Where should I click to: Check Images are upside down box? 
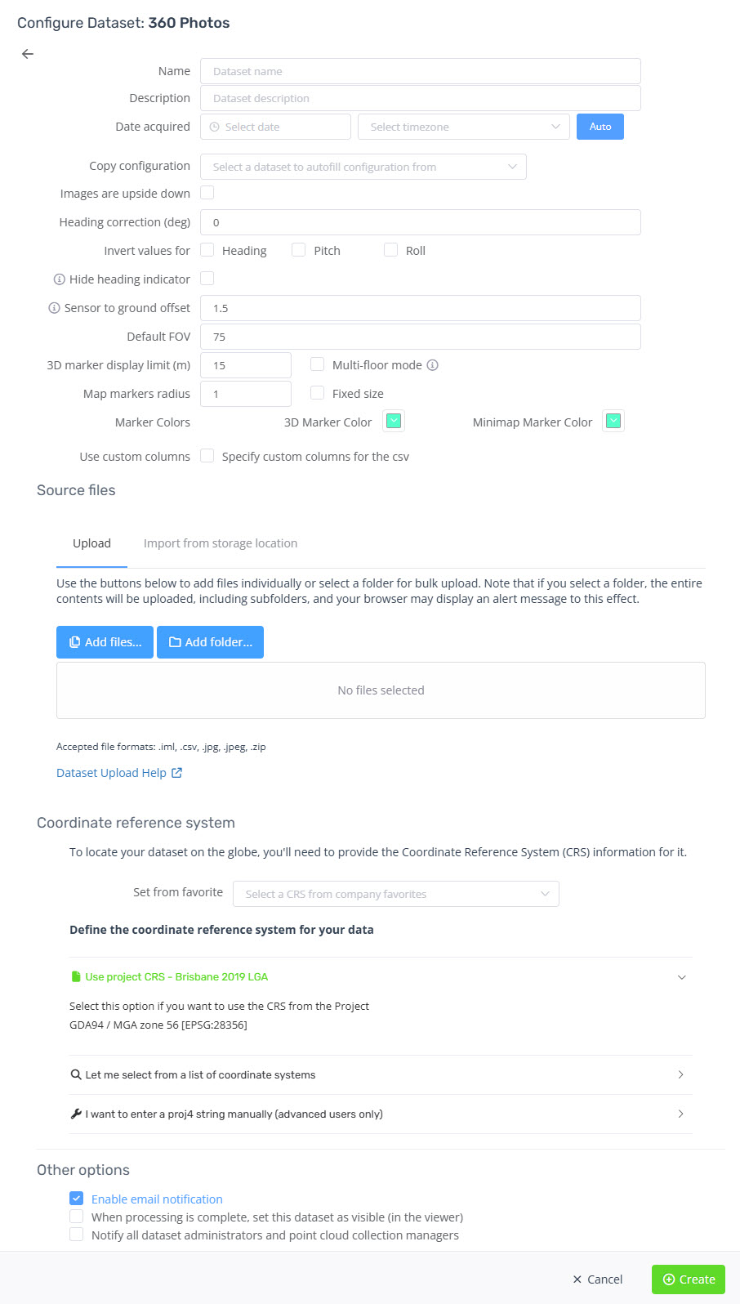[x=207, y=193]
